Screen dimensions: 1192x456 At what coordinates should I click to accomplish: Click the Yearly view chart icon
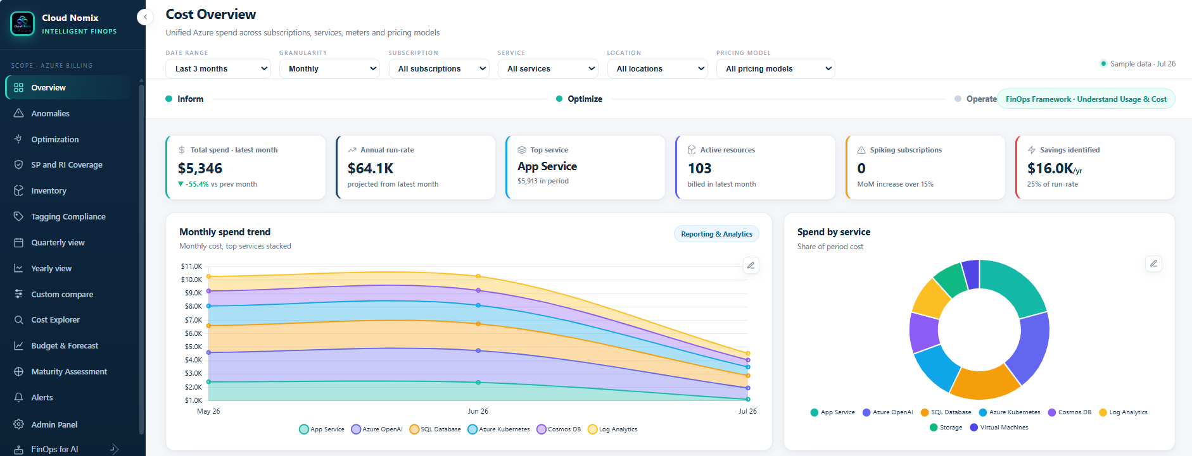click(x=18, y=268)
